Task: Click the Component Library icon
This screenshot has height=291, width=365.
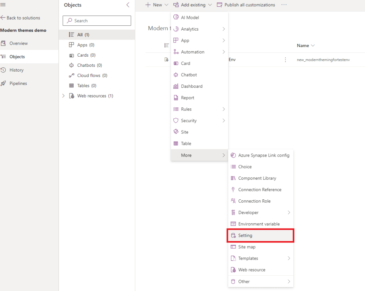Action: [x=233, y=178]
